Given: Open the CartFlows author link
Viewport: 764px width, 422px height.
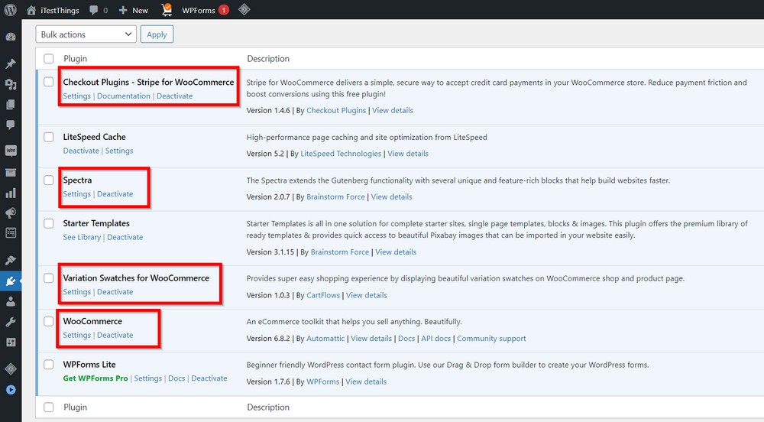Looking at the screenshot, I should click(x=323, y=295).
